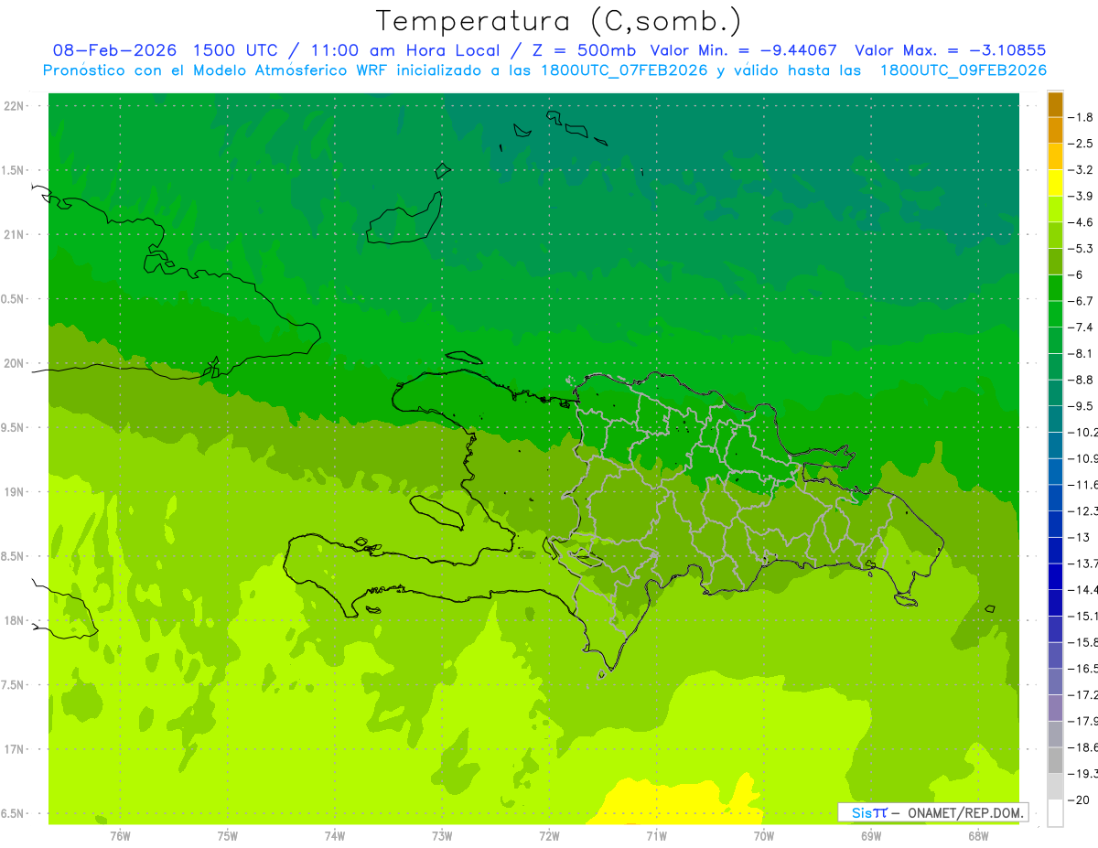1098x848 pixels.
Task: Pick the blue swatch between -11.6 and -12.3
Action: [1055, 498]
